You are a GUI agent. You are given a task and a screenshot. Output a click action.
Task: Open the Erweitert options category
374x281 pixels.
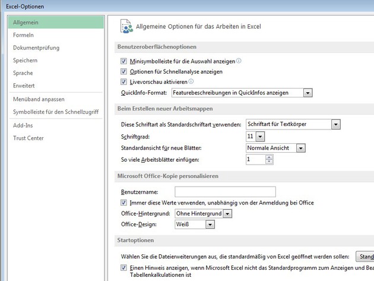point(56,86)
